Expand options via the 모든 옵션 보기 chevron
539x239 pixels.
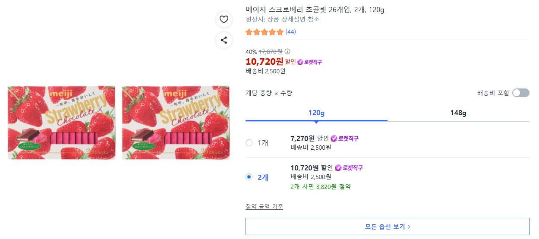[x=409, y=226]
